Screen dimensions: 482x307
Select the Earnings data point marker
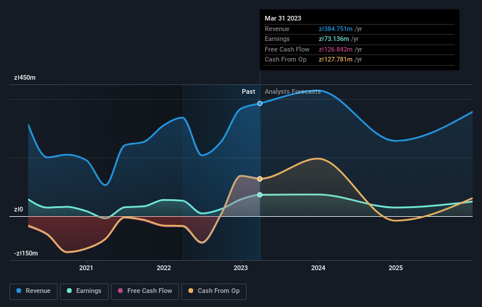point(259,195)
